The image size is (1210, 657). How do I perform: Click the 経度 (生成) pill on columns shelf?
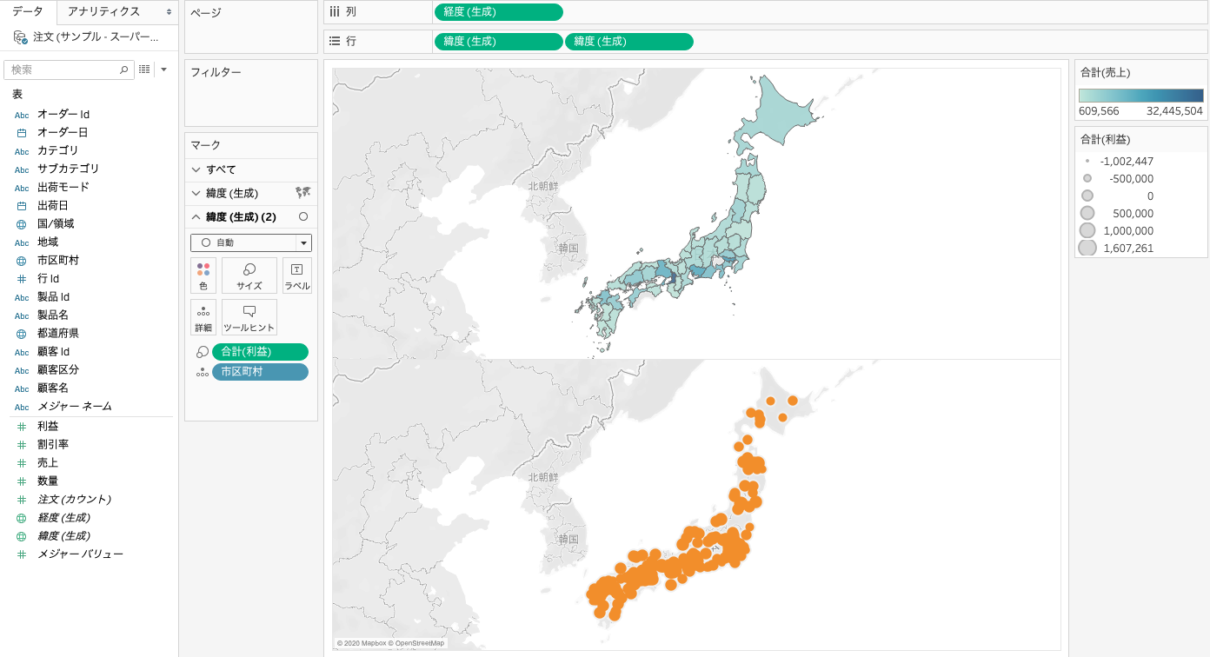coord(498,12)
